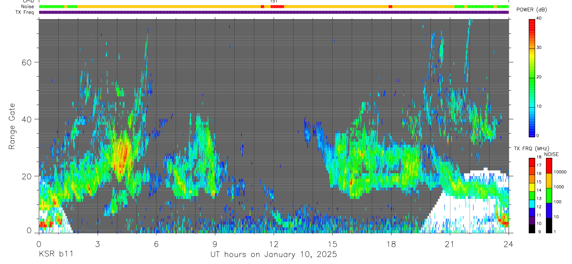The height and width of the screenshot is (264, 572).
Task: Click the KSR b11 beam label
Action: coord(55,254)
